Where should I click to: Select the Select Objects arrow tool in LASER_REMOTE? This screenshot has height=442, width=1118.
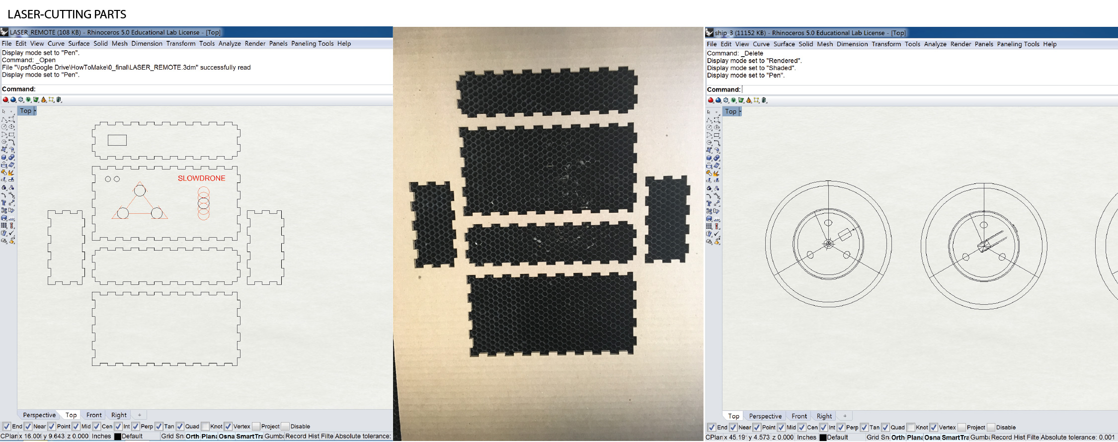3,111
